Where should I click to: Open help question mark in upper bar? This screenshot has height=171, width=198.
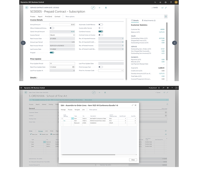(171, 2)
